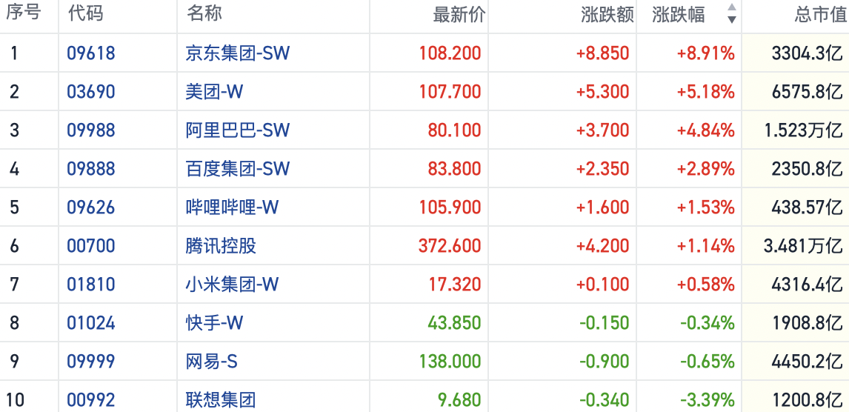This screenshot has width=849, height=412.
Task: Select the latest price 80.100
Action: click(x=454, y=130)
